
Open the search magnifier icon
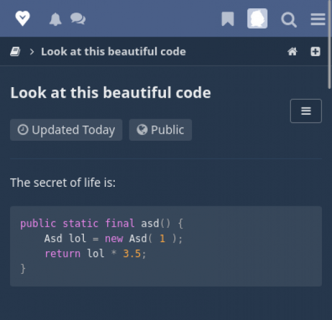(x=289, y=20)
